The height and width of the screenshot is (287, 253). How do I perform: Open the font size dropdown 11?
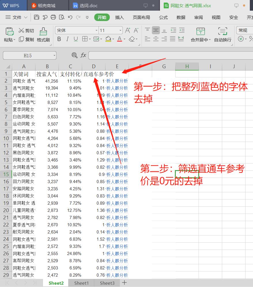120,31
